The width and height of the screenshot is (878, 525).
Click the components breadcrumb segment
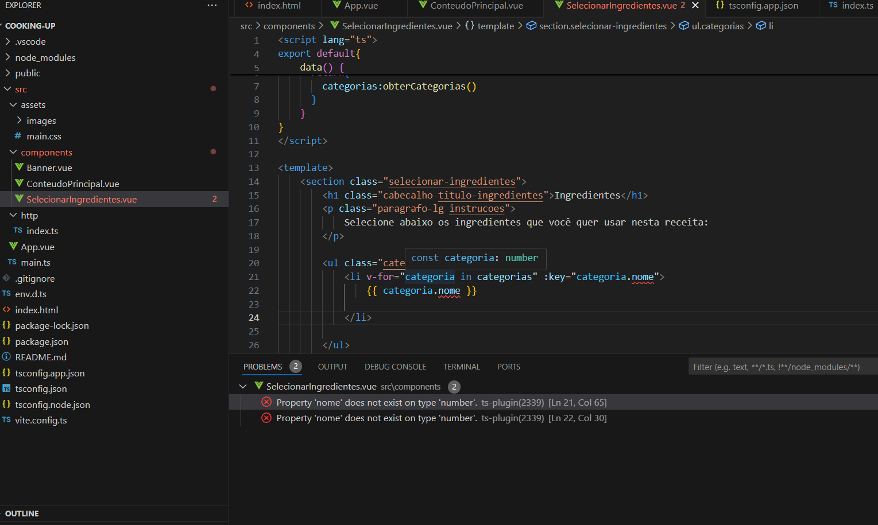pos(289,26)
